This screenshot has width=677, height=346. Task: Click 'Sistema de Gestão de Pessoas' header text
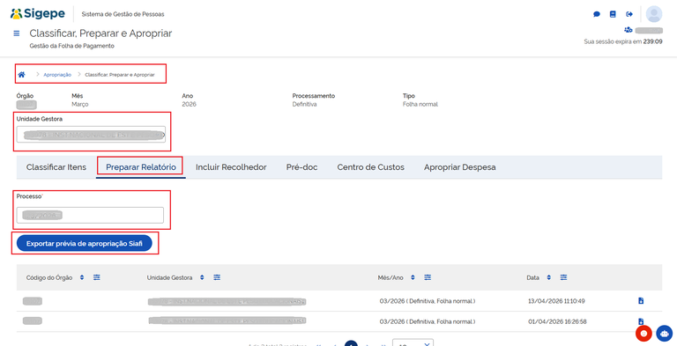[123, 14]
